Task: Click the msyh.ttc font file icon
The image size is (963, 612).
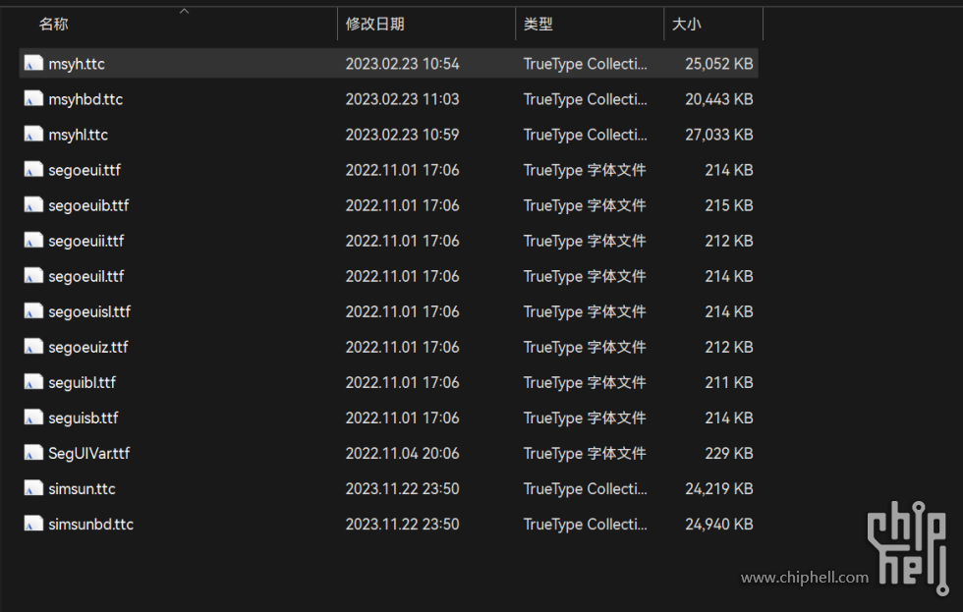Action: (33, 64)
